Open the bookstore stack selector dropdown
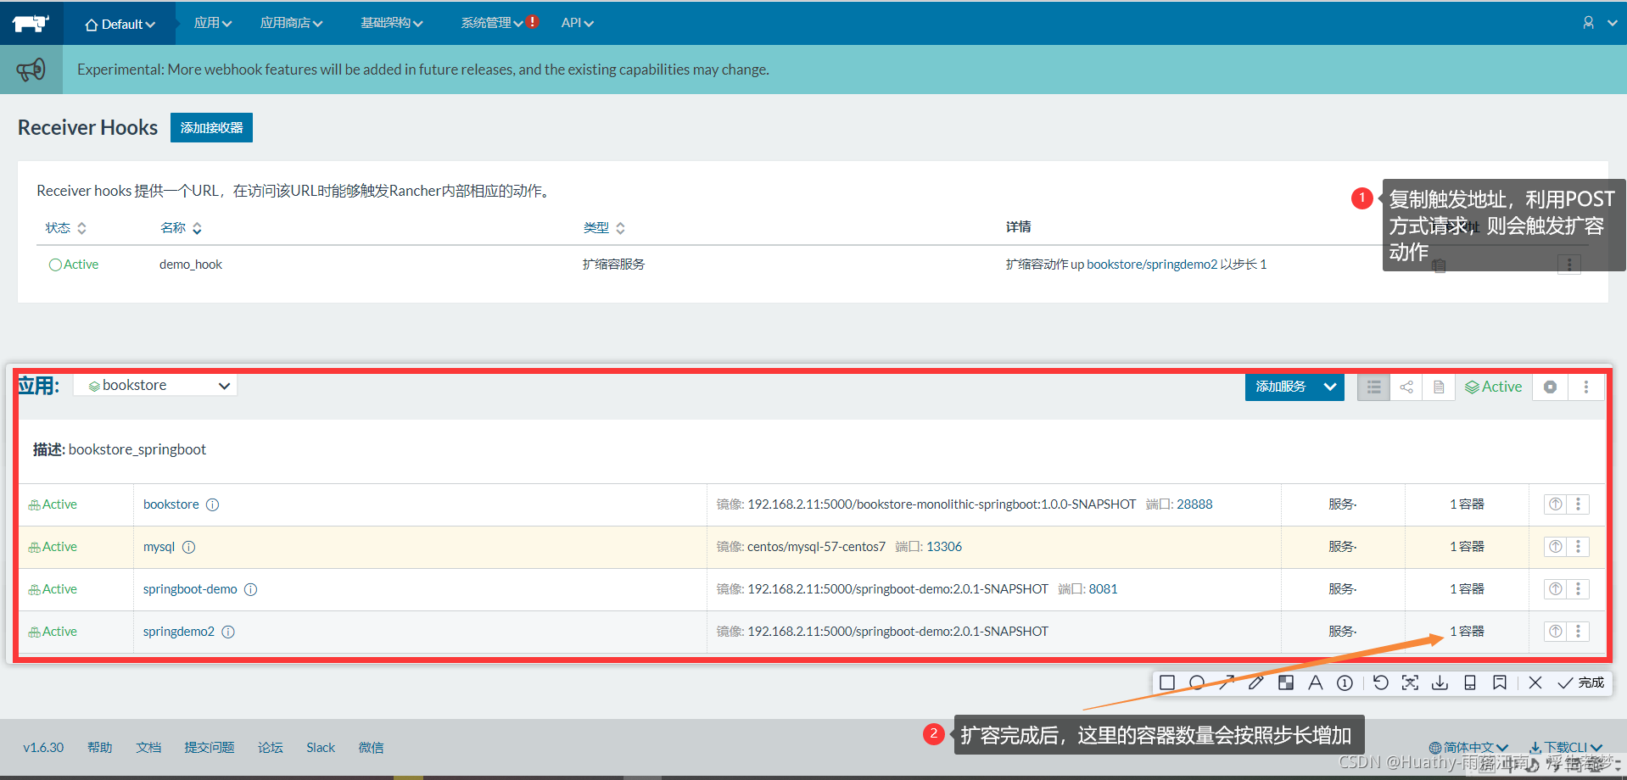1627x780 pixels. pos(155,386)
